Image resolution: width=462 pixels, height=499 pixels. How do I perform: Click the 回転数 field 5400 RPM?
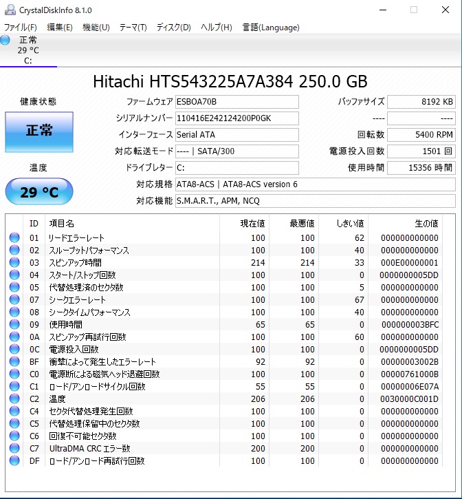(x=421, y=135)
